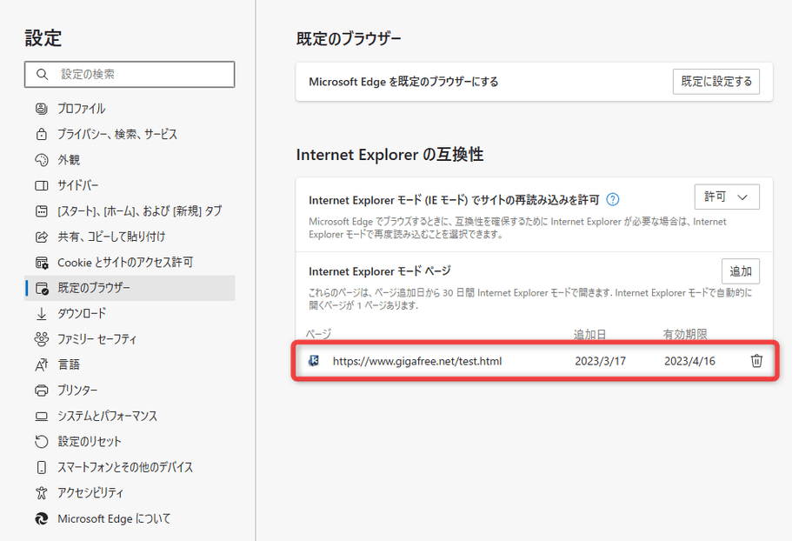792x541 pixels.
Task: Click the sidebar panel icon
Action: point(42,186)
